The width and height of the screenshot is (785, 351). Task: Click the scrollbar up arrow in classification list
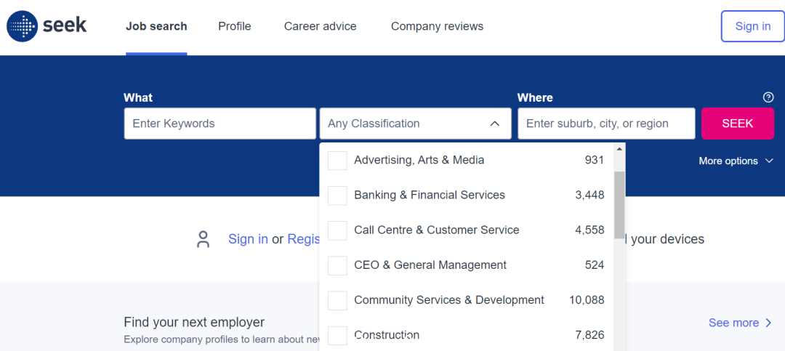(619, 149)
